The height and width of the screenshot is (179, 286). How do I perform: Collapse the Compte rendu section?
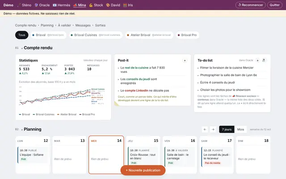point(22,48)
